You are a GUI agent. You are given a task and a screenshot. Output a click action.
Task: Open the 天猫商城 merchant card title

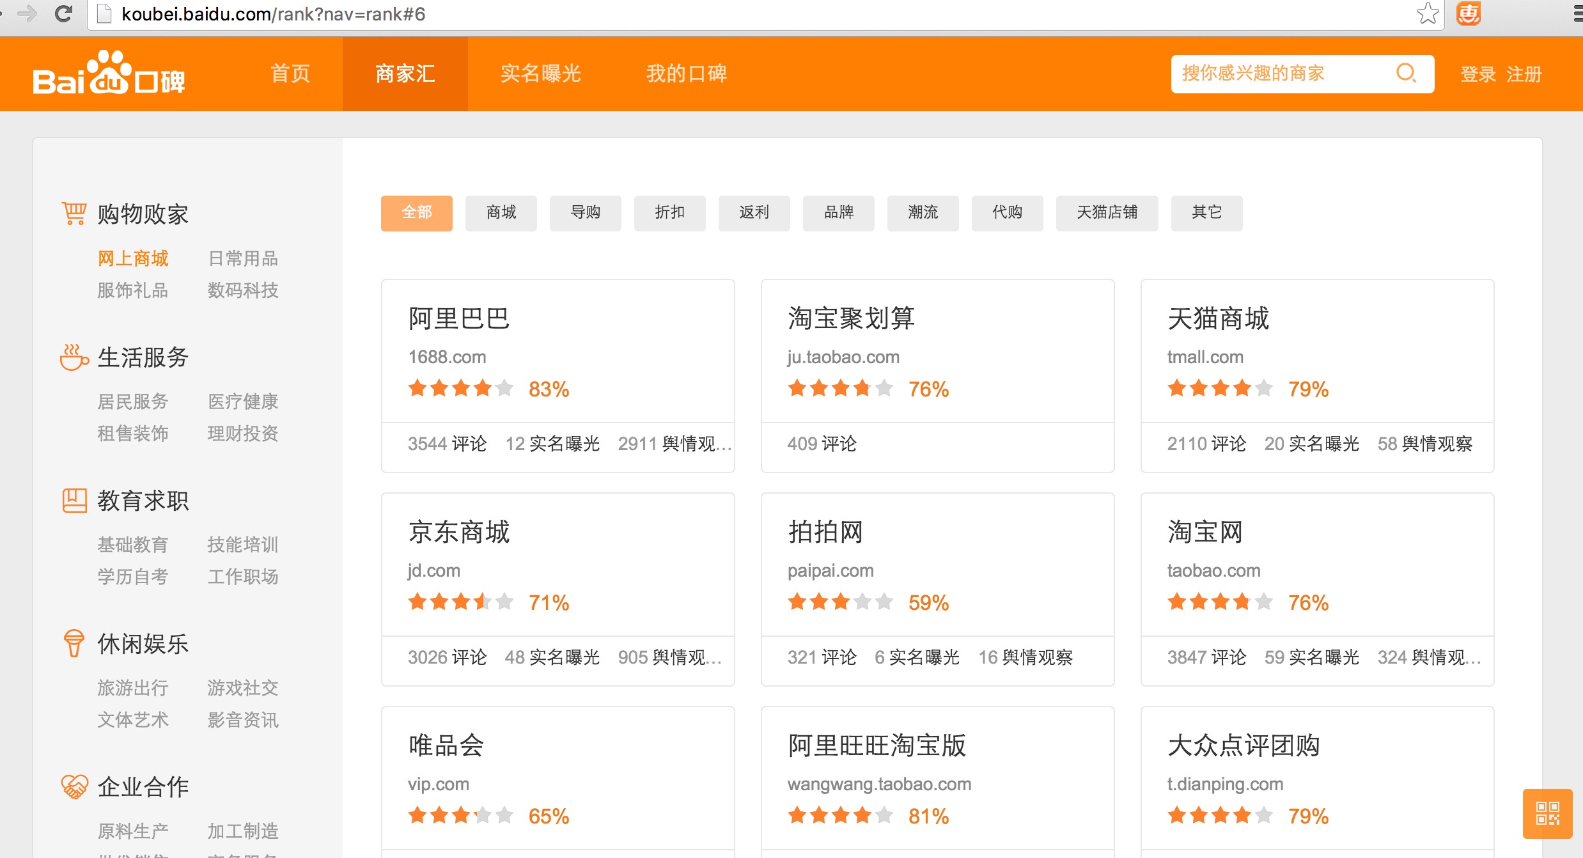coord(1219,318)
